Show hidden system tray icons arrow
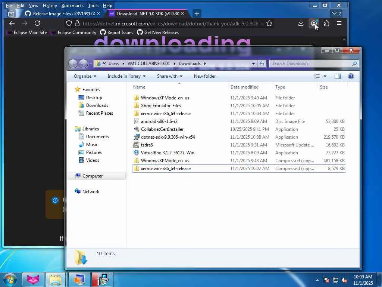 point(317,280)
